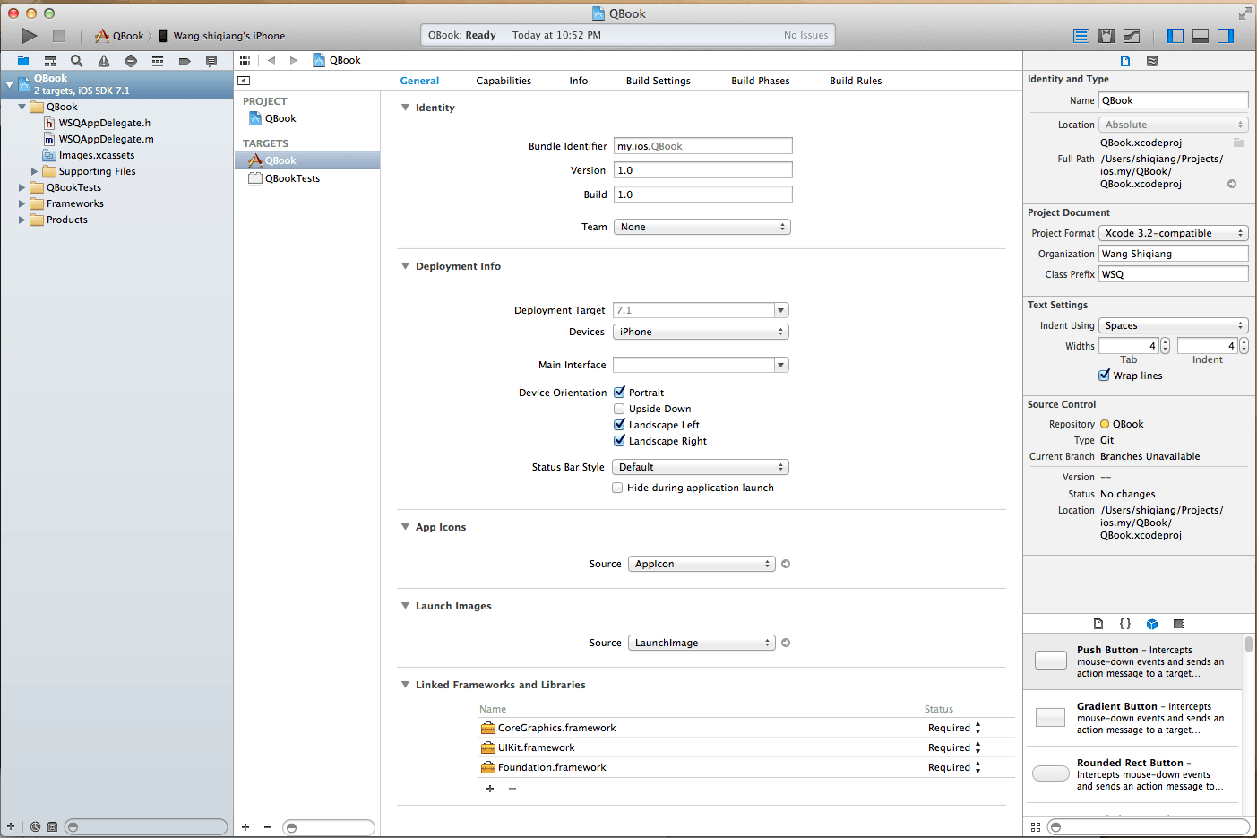The width and height of the screenshot is (1257, 838).
Task: Hide the project and targets list
Action: click(x=244, y=81)
